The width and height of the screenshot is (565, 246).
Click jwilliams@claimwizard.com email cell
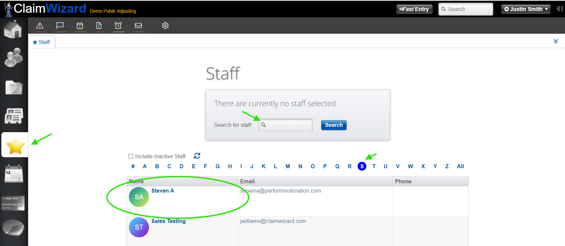coord(273,221)
